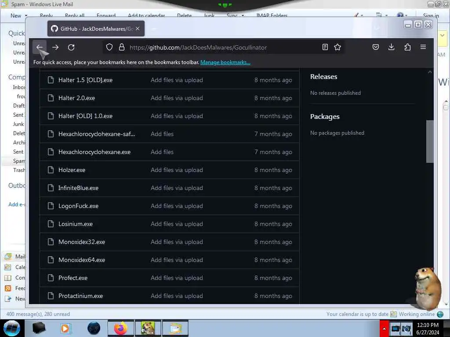Open the extensions puzzle icon

click(x=407, y=47)
